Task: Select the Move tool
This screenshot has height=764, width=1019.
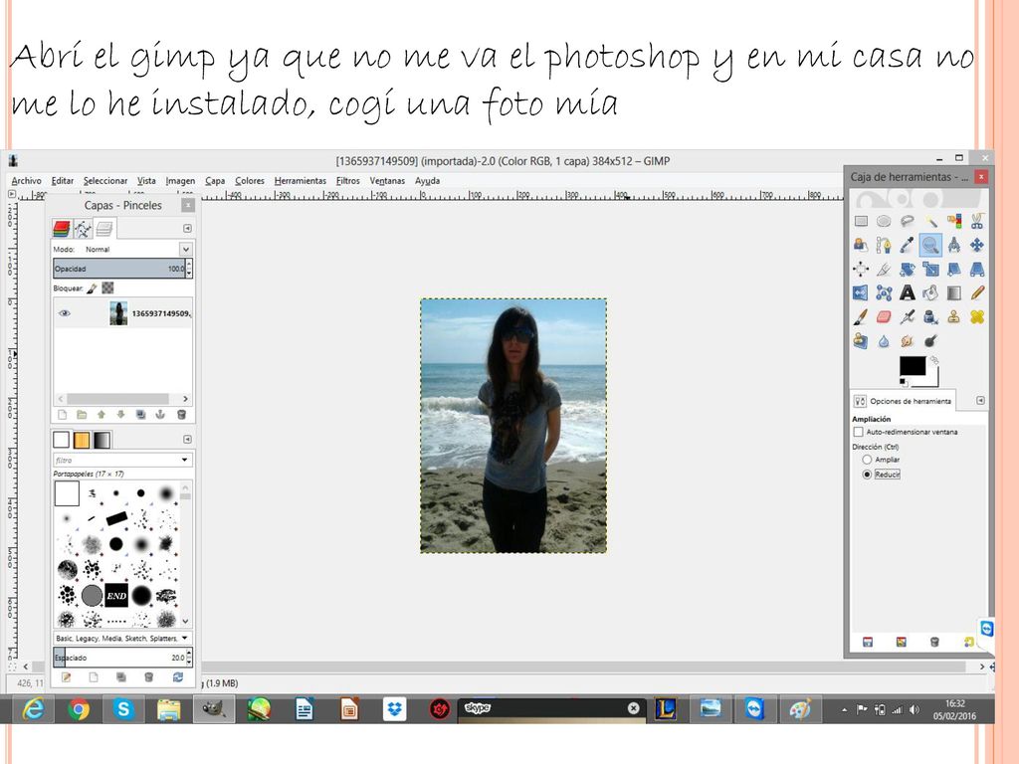Action: pos(977,245)
